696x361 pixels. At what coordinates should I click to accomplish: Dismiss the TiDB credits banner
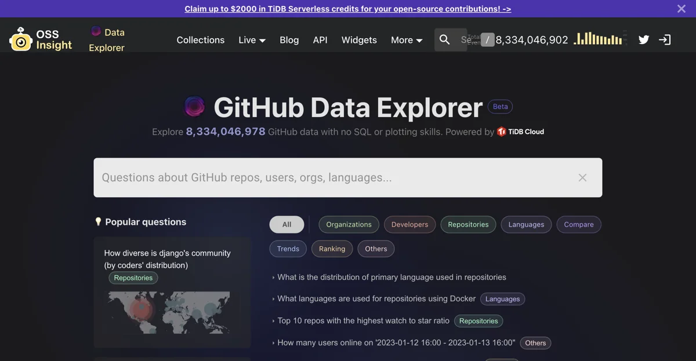(681, 9)
